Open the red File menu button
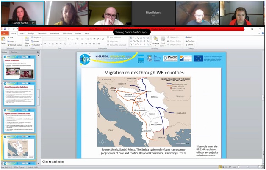The width and height of the screenshot is (266, 170). click(4, 33)
